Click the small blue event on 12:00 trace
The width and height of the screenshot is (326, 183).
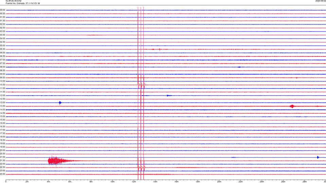(169, 96)
